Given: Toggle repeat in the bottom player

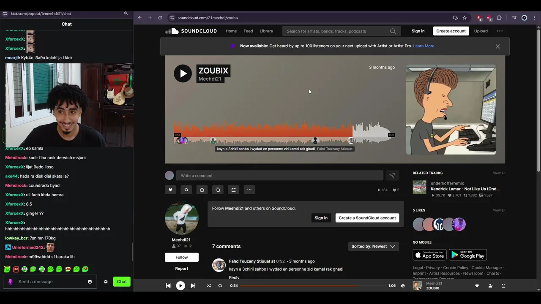Looking at the screenshot, I should pyautogui.click(x=220, y=286).
